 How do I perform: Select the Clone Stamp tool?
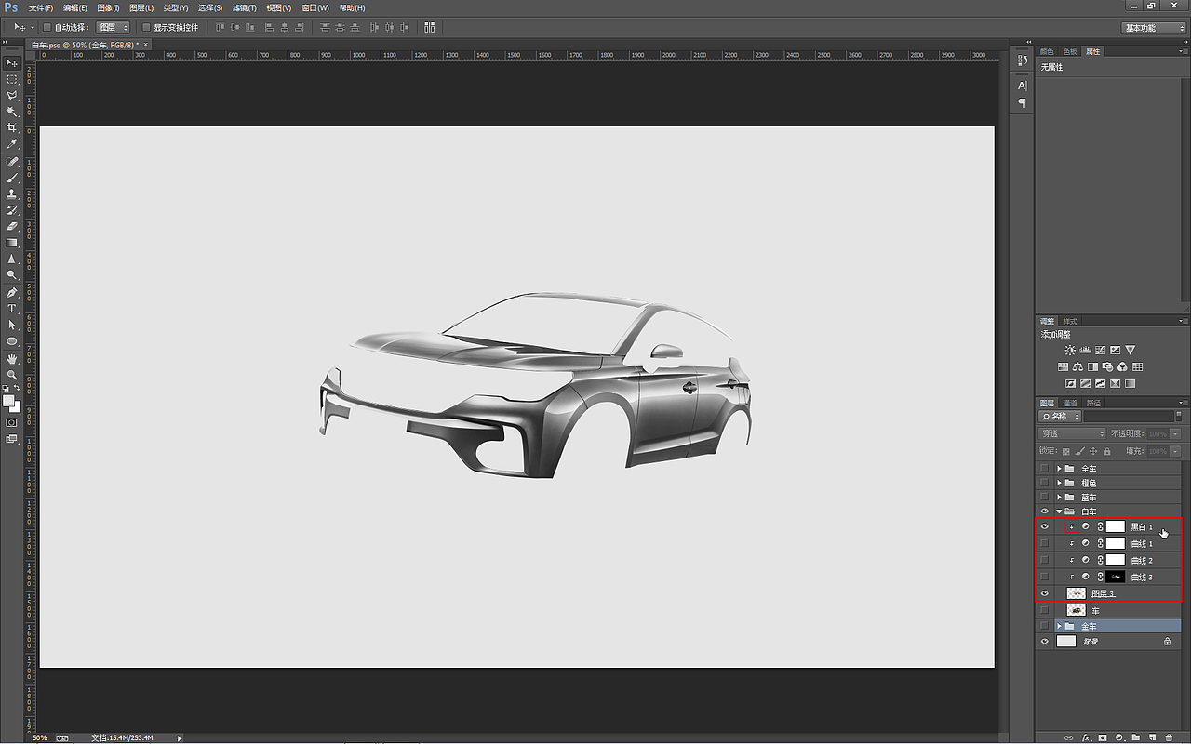click(12, 194)
